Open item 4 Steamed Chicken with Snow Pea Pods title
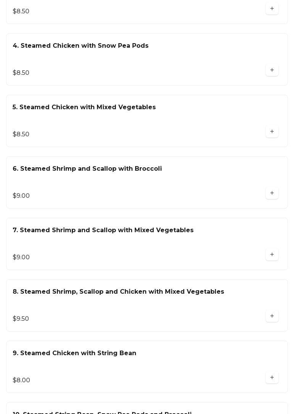This screenshot has height=414, width=294. click(x=81, y=46)
